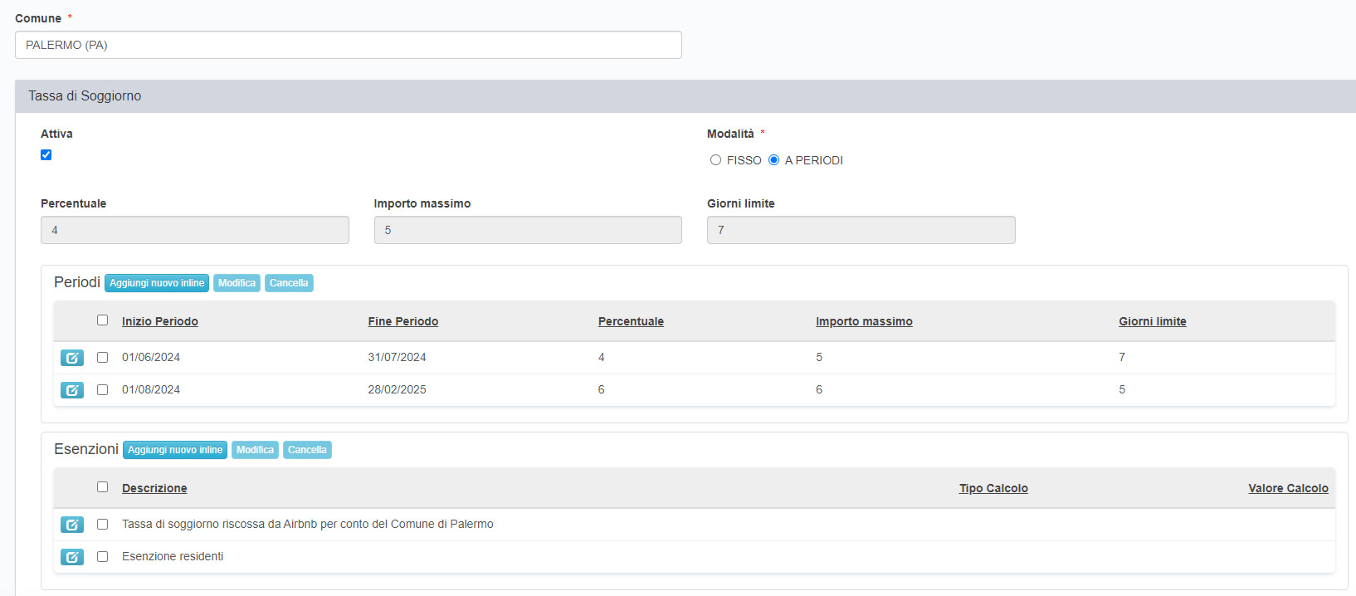Edit the period row starting 01/06/2024
Image resolution: width=1356 pixels, height=596 pixels.
pos(72,358)
